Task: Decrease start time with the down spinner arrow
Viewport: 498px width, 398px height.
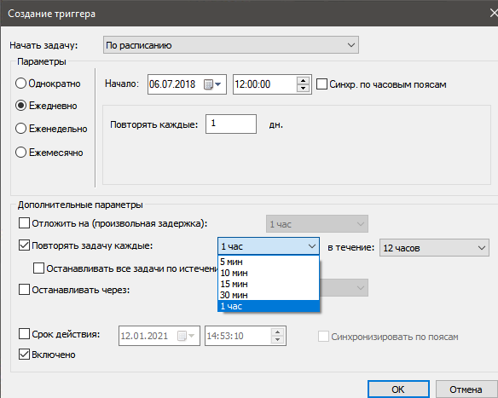Action: (303, 89)
